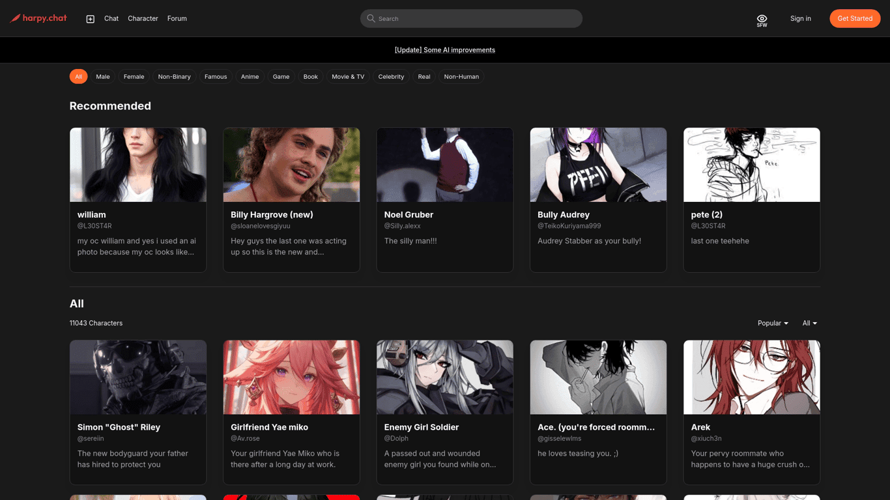Click "Audrey Stabber as your bully!" description
The image size is (890, 500).
click(589, 241)
